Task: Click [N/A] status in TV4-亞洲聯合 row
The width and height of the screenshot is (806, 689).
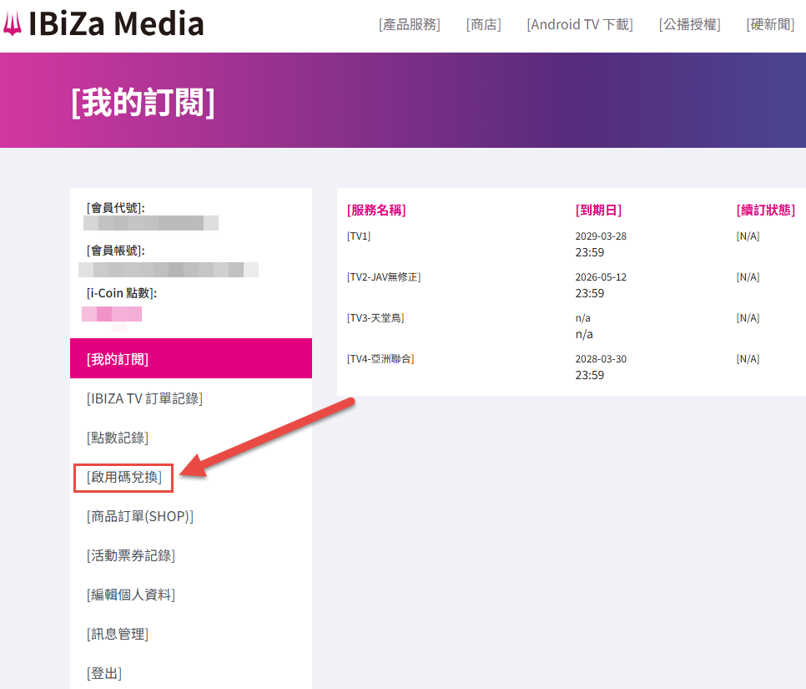Action: click(748, 358)
